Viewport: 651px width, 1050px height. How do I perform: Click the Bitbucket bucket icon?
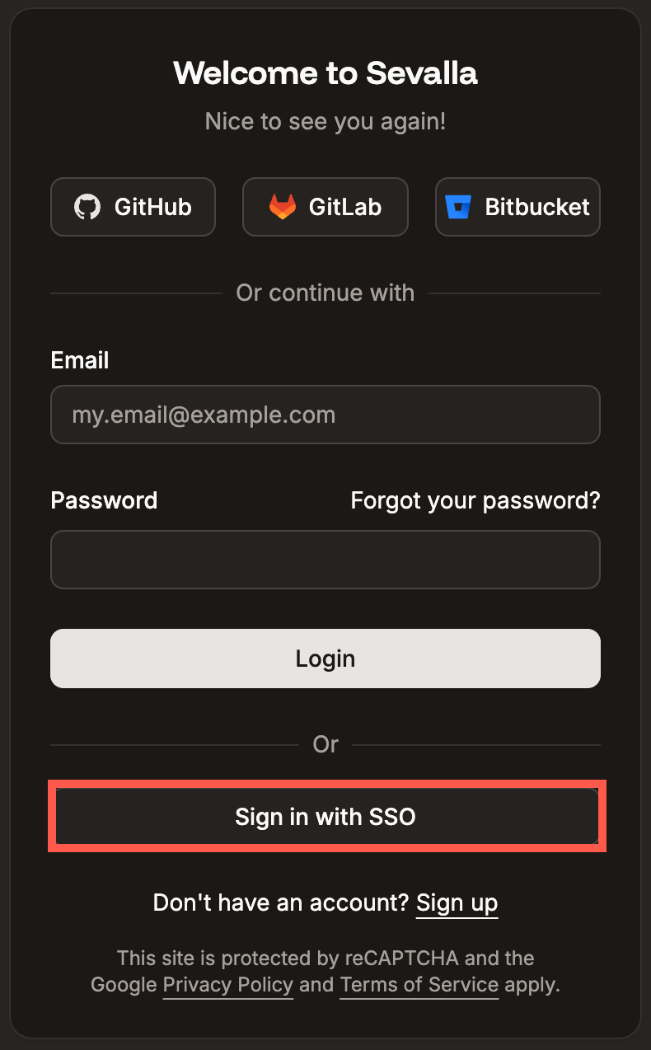point(460,207)
